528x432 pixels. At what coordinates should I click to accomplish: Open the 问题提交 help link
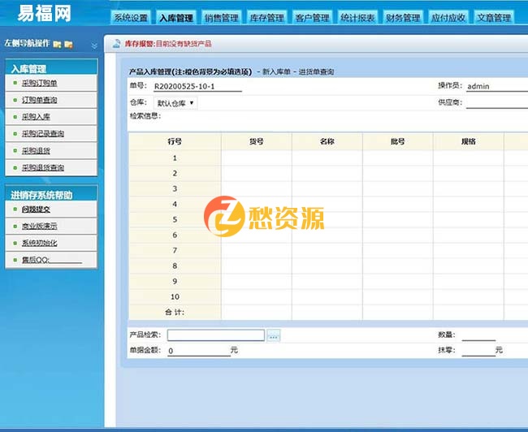[x=36, y=209]
